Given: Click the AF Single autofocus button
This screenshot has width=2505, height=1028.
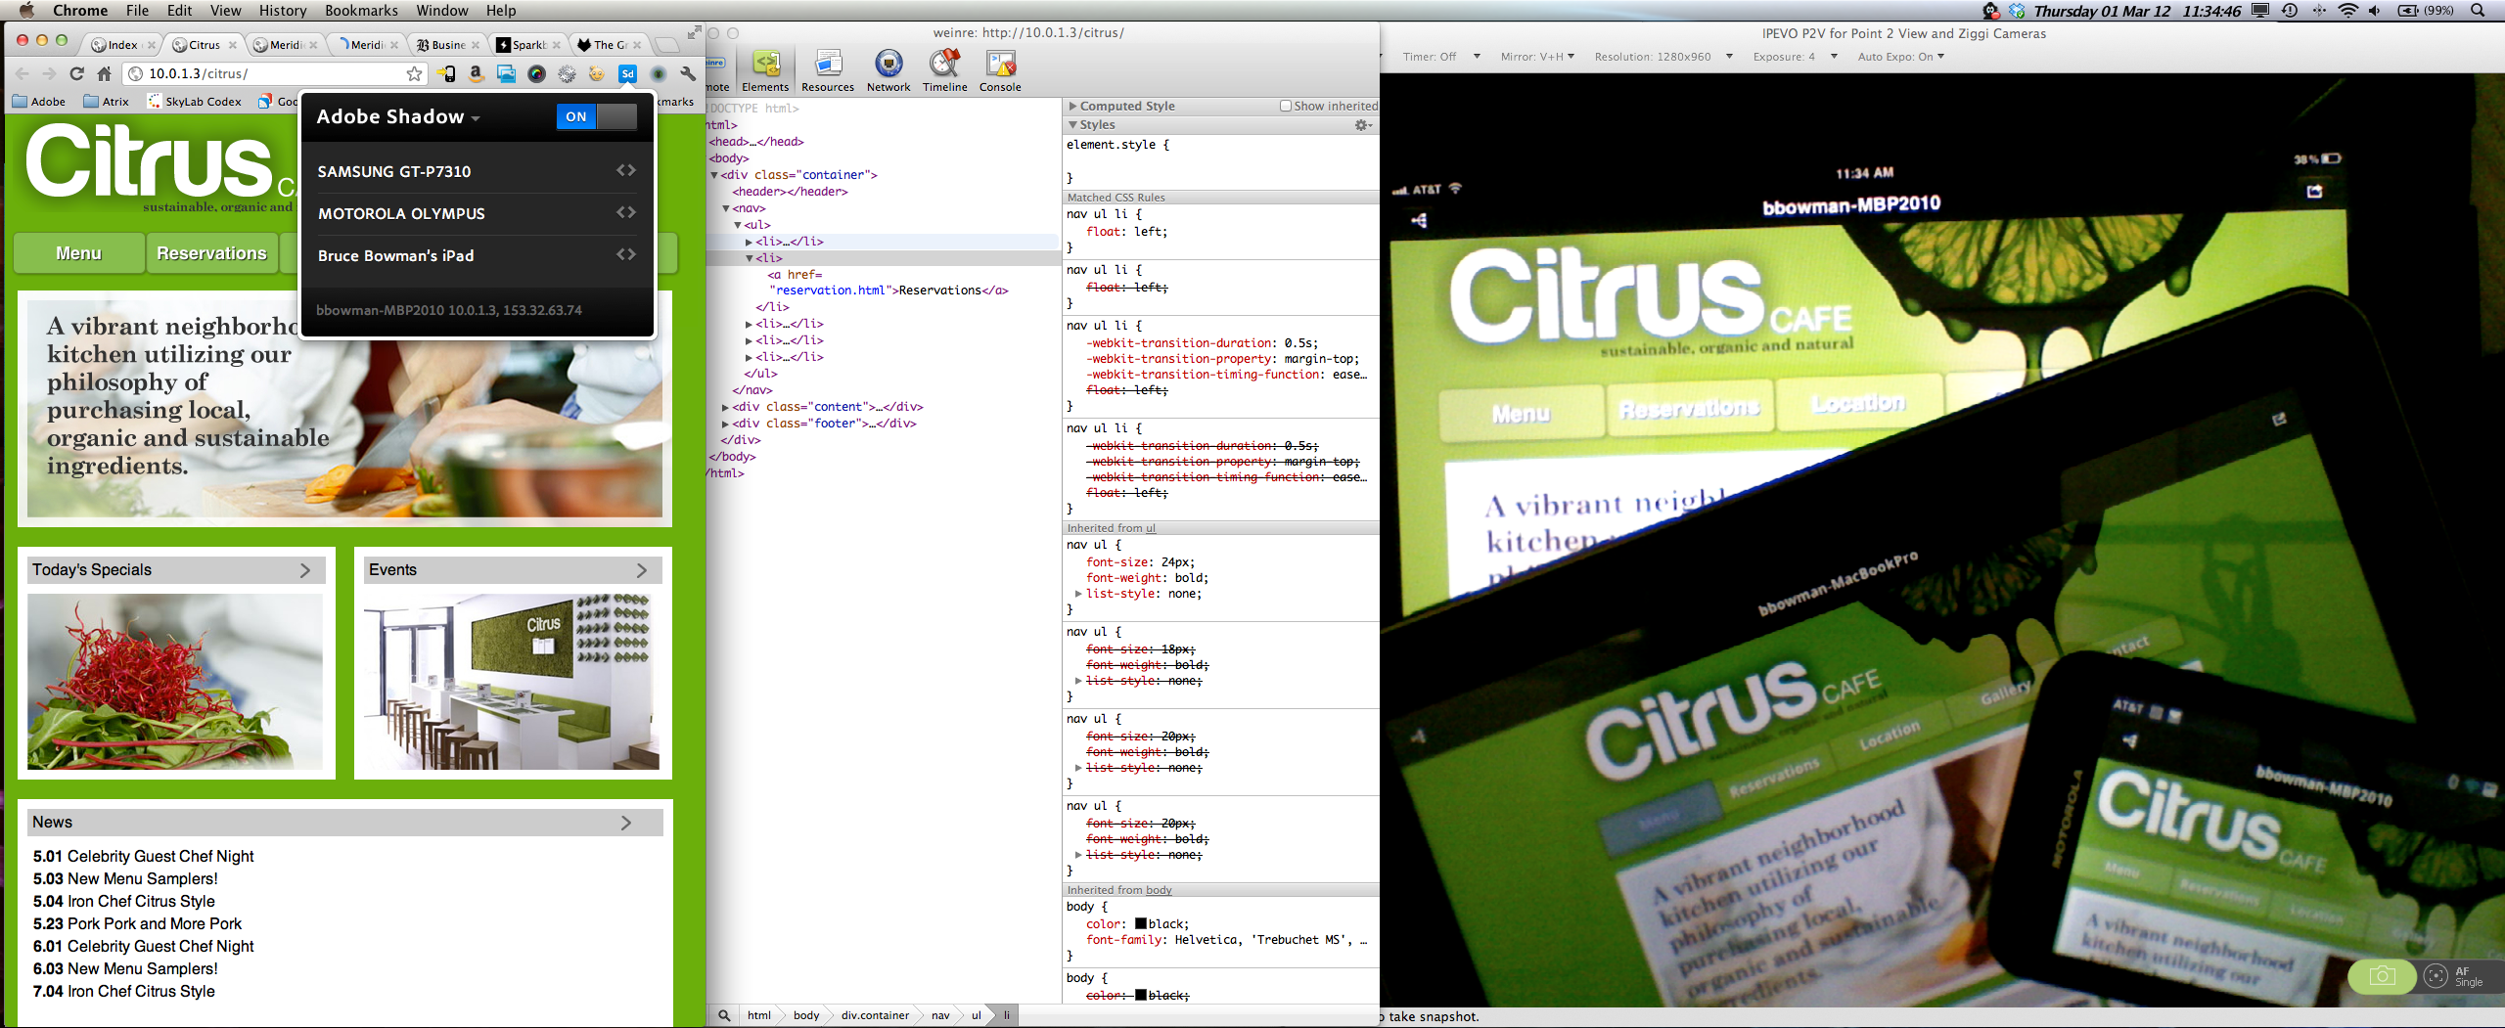Looking at the screenshot, I should 2453,976.
